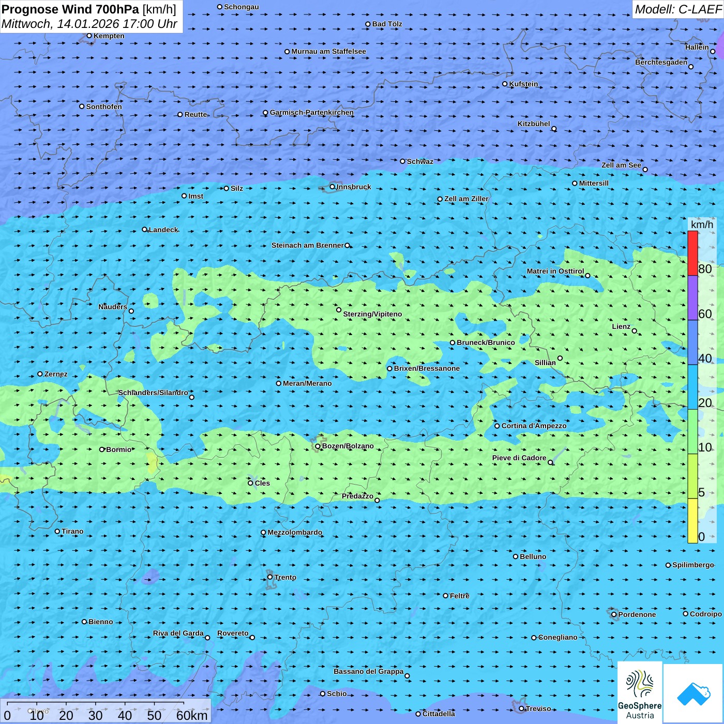Click the km/h legend heading
The image size is (724, 724).
coord(702,224)
